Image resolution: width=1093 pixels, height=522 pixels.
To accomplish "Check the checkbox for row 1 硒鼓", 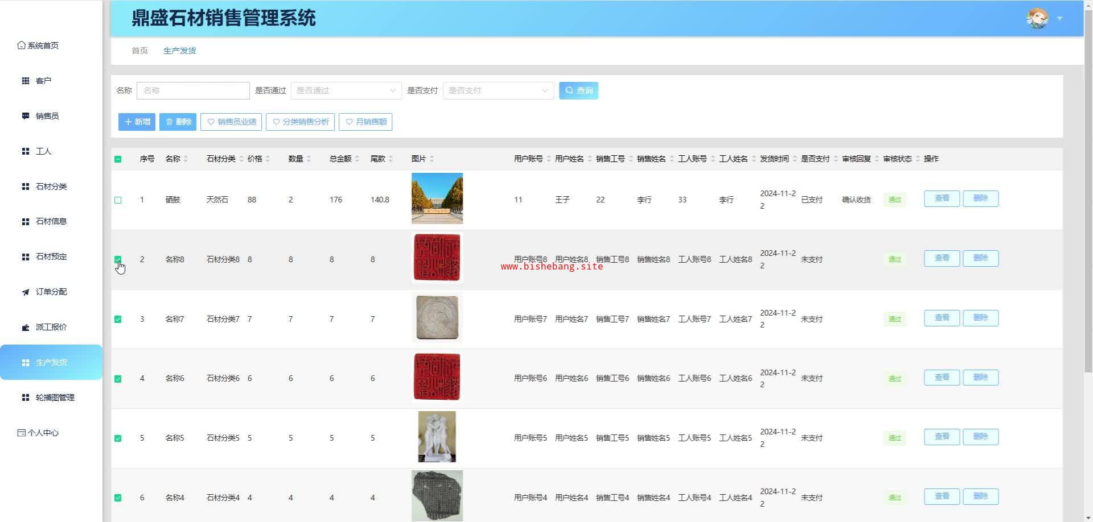I will coord(118,200).
